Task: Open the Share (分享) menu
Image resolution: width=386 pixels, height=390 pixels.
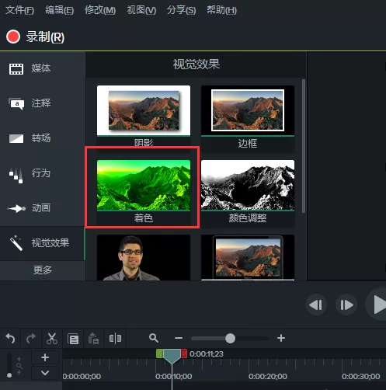Action: pos(181,10)
